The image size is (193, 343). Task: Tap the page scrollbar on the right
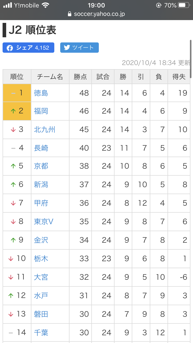(x=191, y=59)
